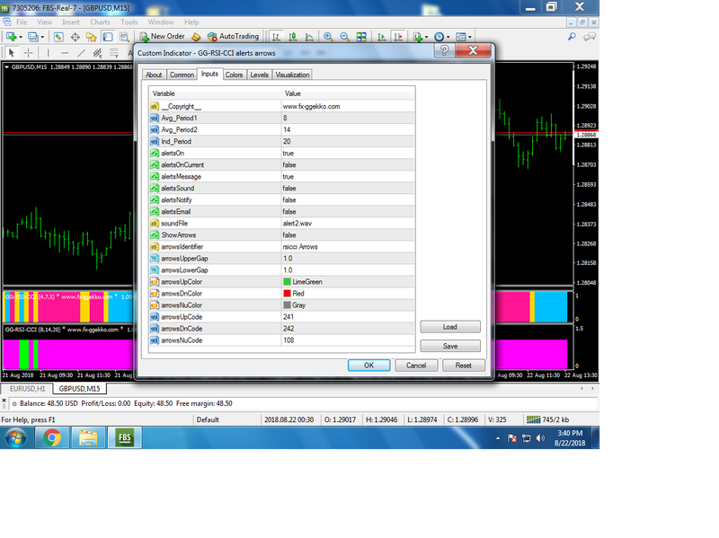Toggle the AutoTrading button
Viewport: 719px width, 538px height.
coord(233,36)
